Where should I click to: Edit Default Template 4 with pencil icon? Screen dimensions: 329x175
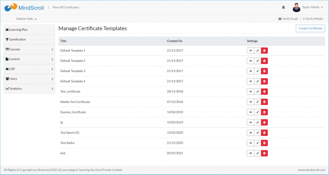tap(258, 82)
